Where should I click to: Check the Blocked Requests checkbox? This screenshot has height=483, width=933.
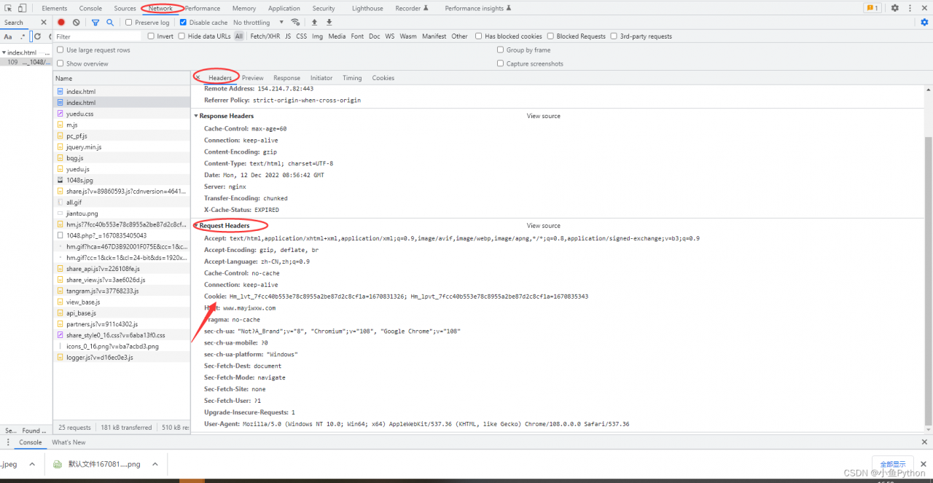(551, 36)
